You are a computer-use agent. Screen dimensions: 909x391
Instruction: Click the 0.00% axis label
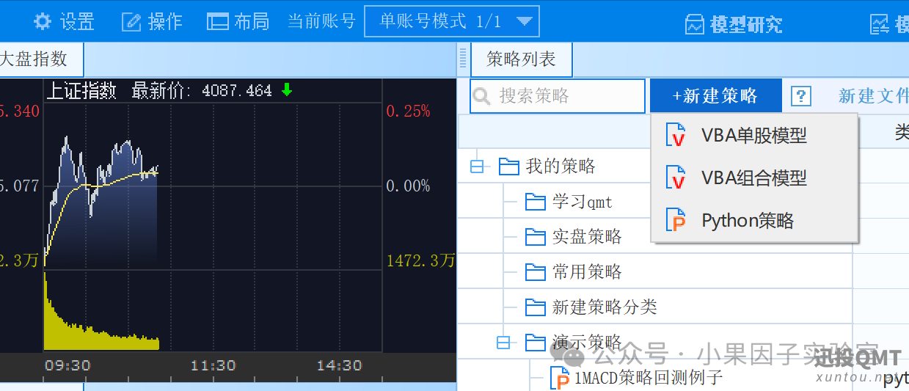point(408,186)
